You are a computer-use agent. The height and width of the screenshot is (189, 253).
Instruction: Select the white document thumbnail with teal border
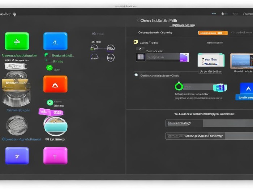click(x=211, y=60)
